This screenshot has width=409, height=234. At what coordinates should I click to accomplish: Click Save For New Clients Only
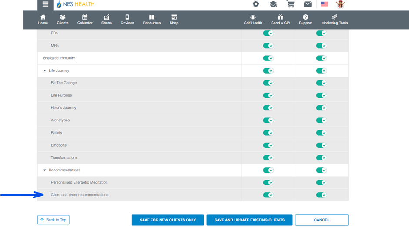pos(168,220)
